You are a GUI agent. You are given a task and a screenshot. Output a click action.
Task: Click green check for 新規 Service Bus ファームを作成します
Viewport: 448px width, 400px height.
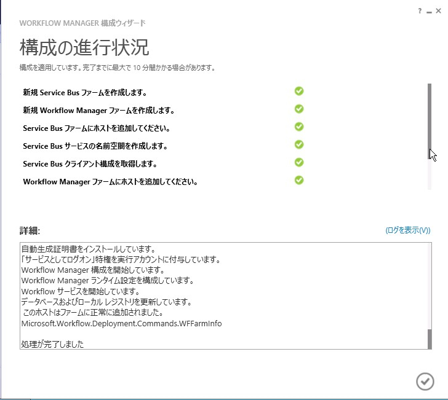point(299,91)
